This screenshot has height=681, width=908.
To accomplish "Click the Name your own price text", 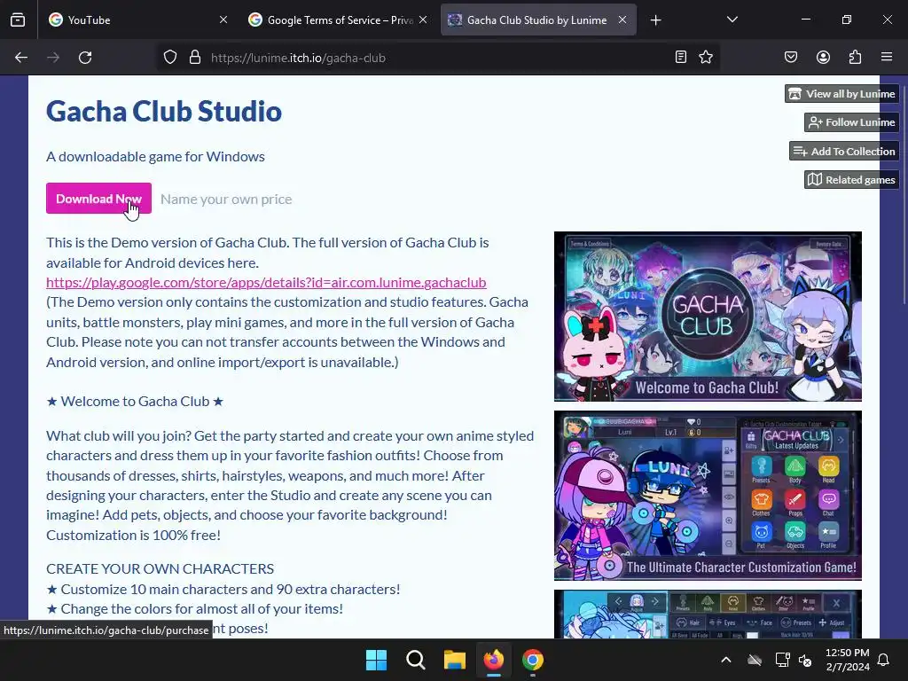I will [x=226, y=200].
